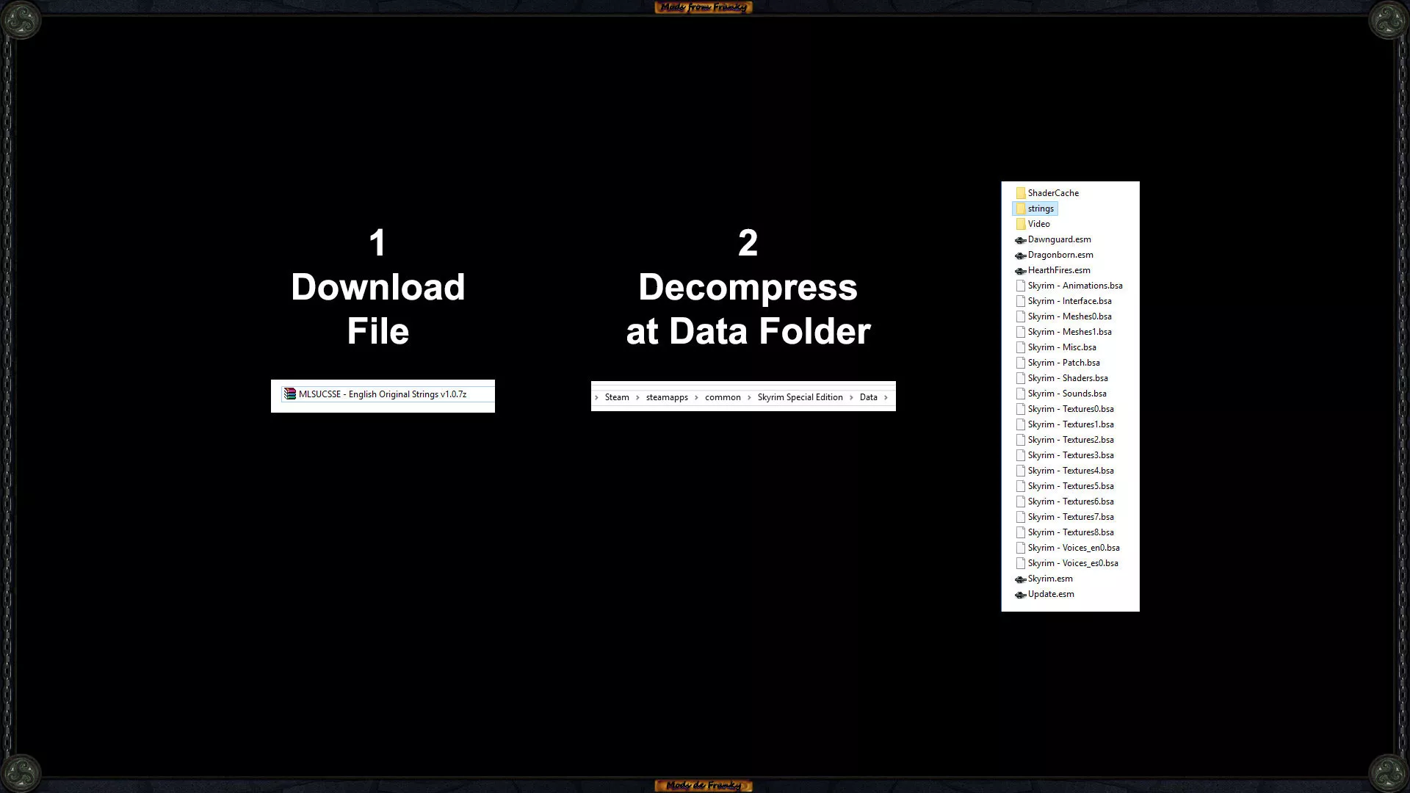The image size is (1410, 793).
Task: Click the Skyrim - Meshes0.bsa file icon
Action: [x=1021, y=316]
